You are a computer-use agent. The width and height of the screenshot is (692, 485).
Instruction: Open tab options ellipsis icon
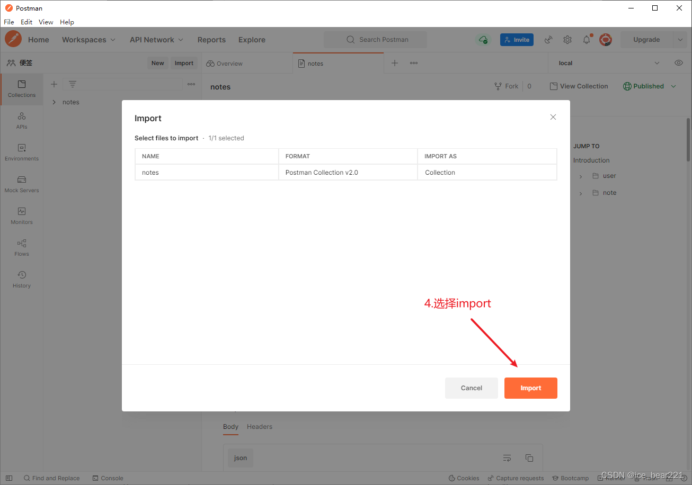click(414, 63)
